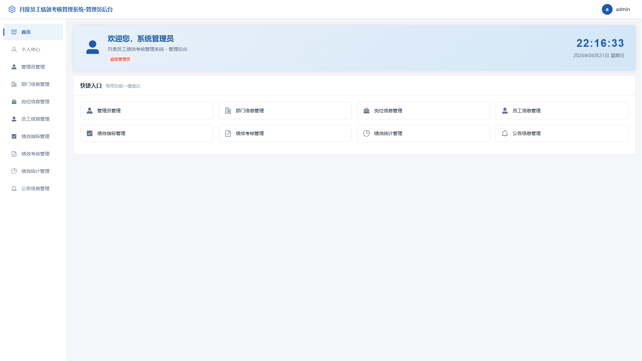This screenshot has height=361, width=642.
Task: Click the admin avatar circle
Action: tap(607, 9)
